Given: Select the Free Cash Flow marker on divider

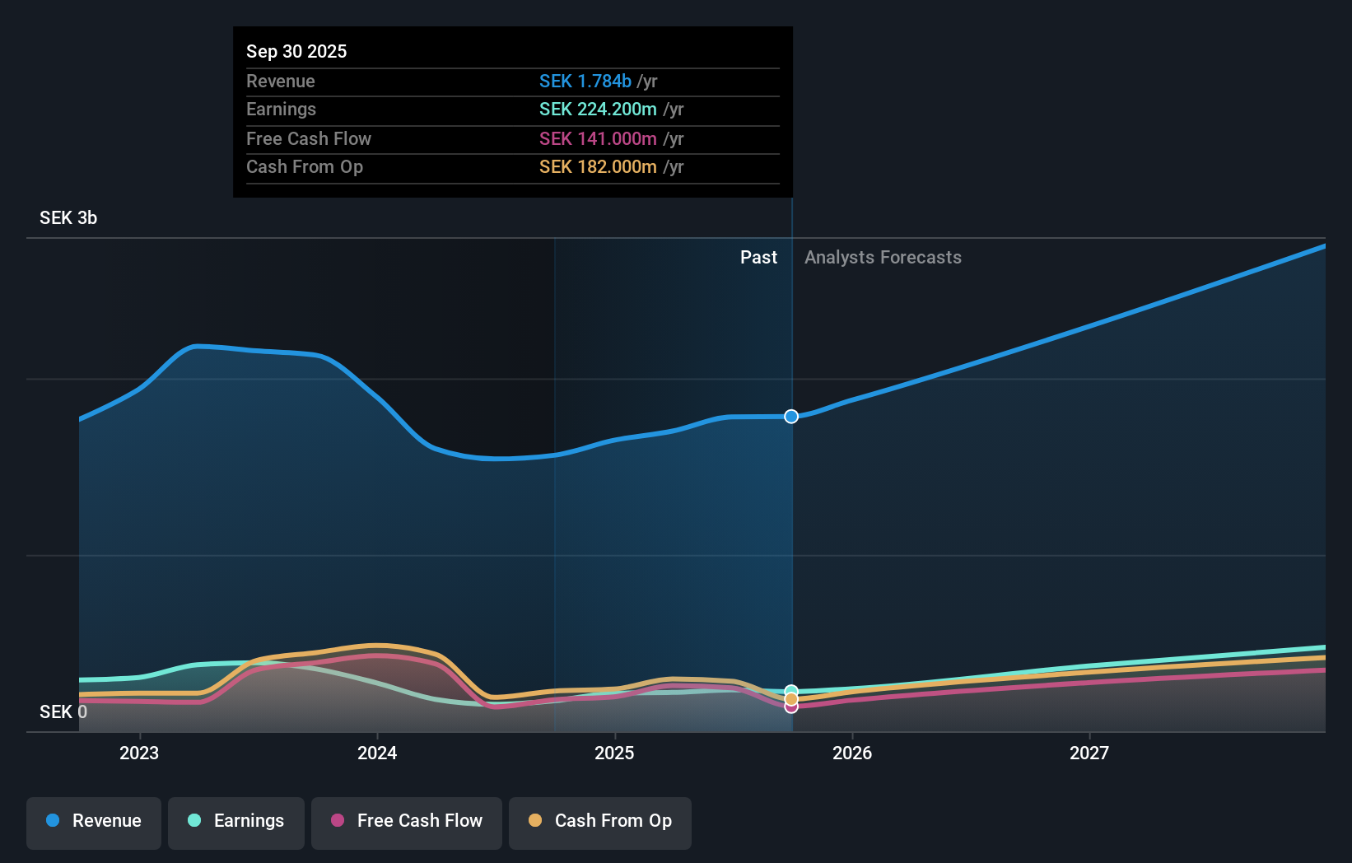Looking at the screenshot, I should [791, 708].
